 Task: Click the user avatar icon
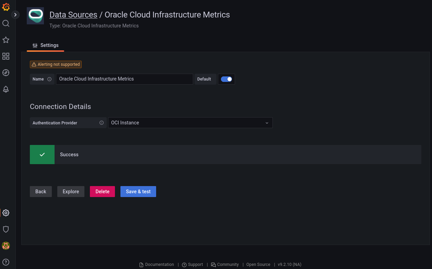coord(6,246)
